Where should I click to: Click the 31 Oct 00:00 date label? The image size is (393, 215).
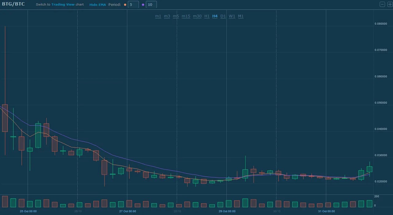(327, 211)
